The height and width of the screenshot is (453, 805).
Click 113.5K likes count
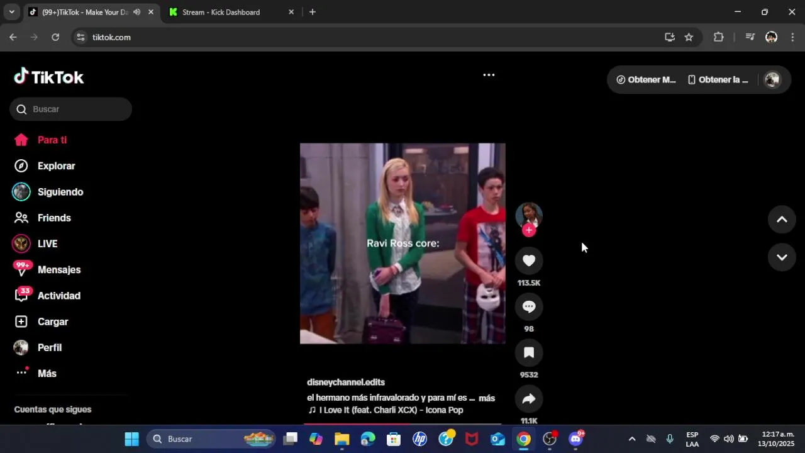click(529, 283)
